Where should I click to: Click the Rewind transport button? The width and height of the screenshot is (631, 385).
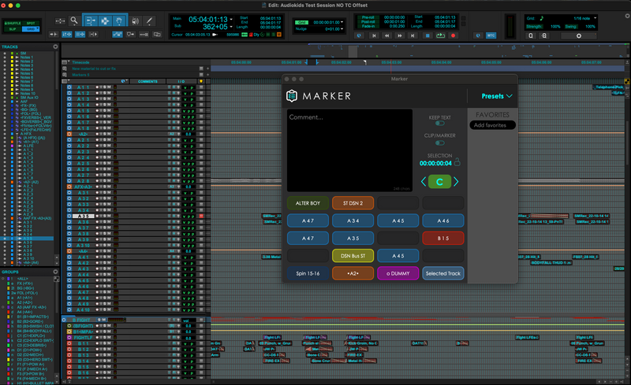click(386, 35)
